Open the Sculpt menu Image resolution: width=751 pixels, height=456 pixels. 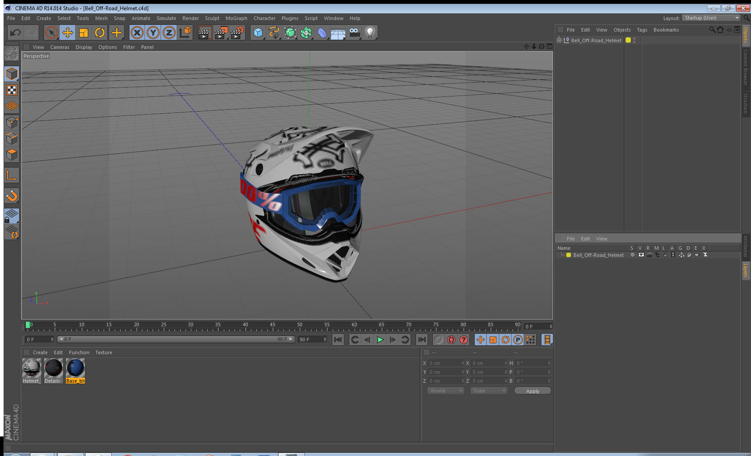pyautogui.click(x=212, y=18)
